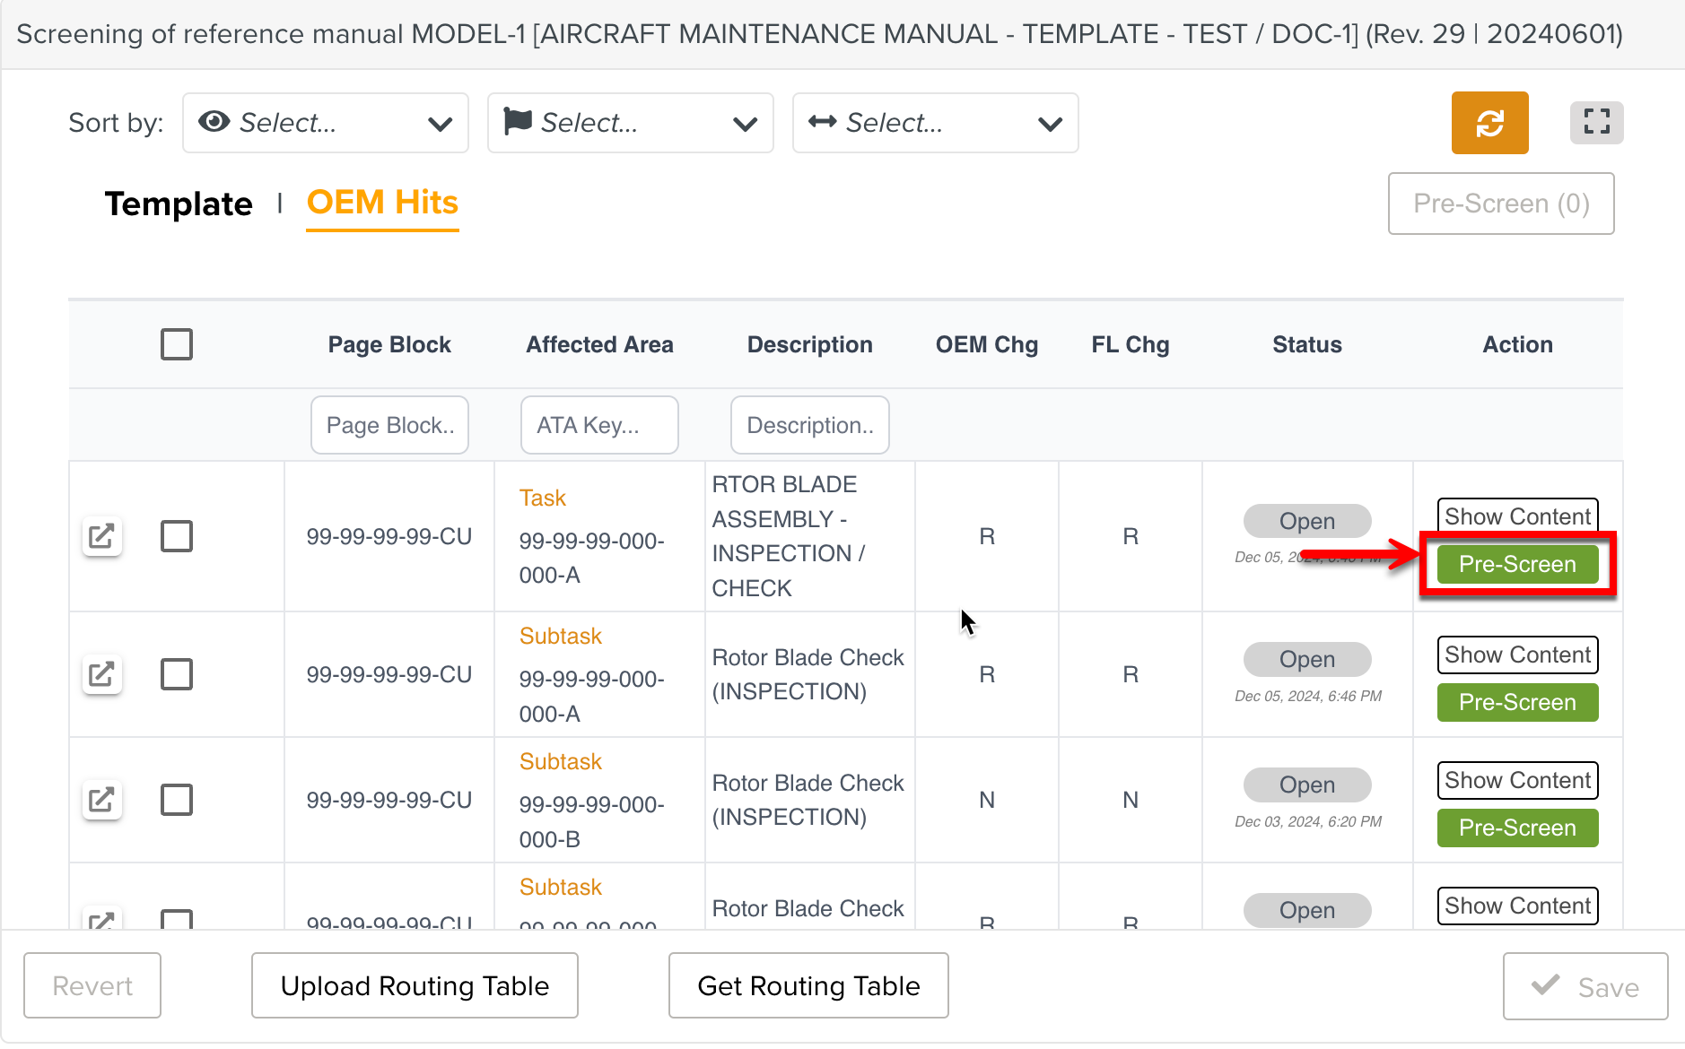1685x1049 pixels.
Task: Focus the ATA Key filter input
Action: (x=599, y=425)
